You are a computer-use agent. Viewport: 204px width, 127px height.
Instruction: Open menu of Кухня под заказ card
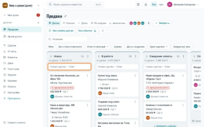135,75
